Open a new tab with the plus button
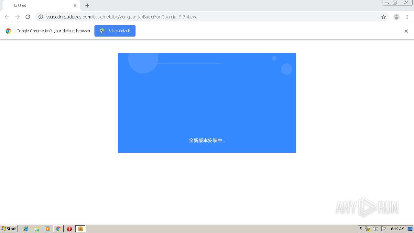This screenshot has height=233, width=414. coord(87,6)
